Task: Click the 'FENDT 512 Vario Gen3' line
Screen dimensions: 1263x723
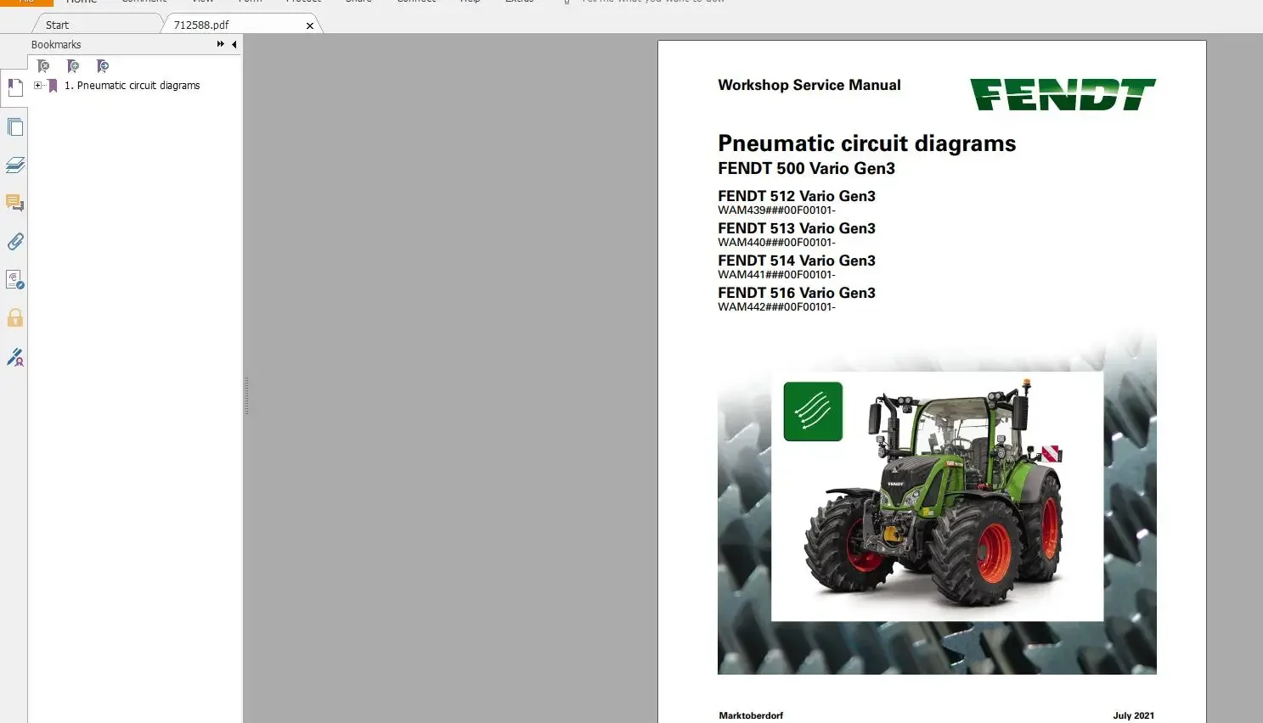Action: click(797, 196)
